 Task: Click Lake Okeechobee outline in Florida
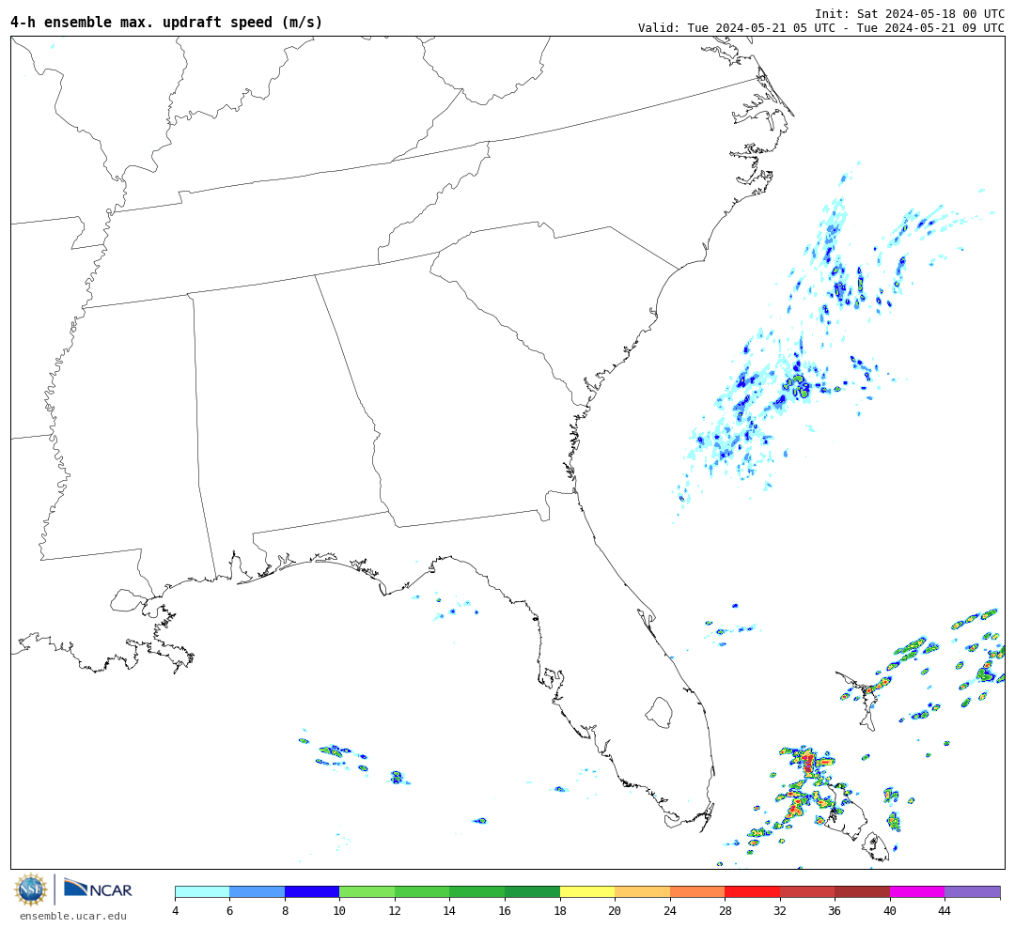pyautogui.click(x=660, y=713)
